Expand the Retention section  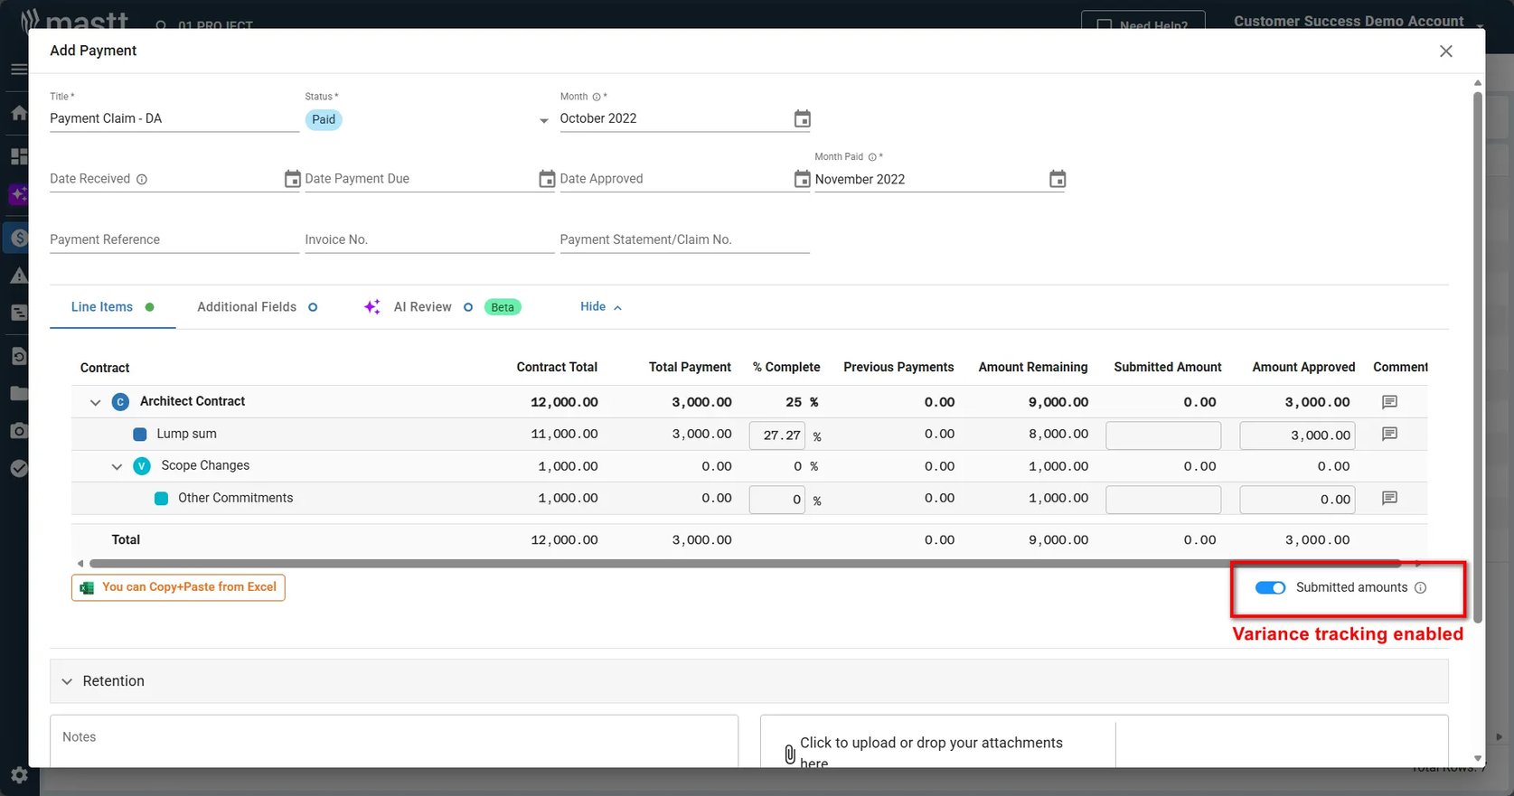pyautogui.click(x=748, y=681)
